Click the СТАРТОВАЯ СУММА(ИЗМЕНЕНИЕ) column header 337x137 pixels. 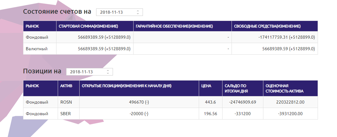pyautogui.click(x=88, y=26)
